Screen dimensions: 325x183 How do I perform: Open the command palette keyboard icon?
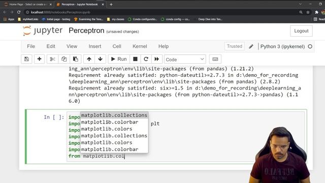[215, 59]
